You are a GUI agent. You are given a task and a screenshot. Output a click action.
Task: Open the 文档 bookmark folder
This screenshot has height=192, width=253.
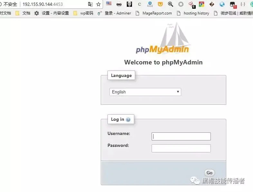tap(23, 13)
